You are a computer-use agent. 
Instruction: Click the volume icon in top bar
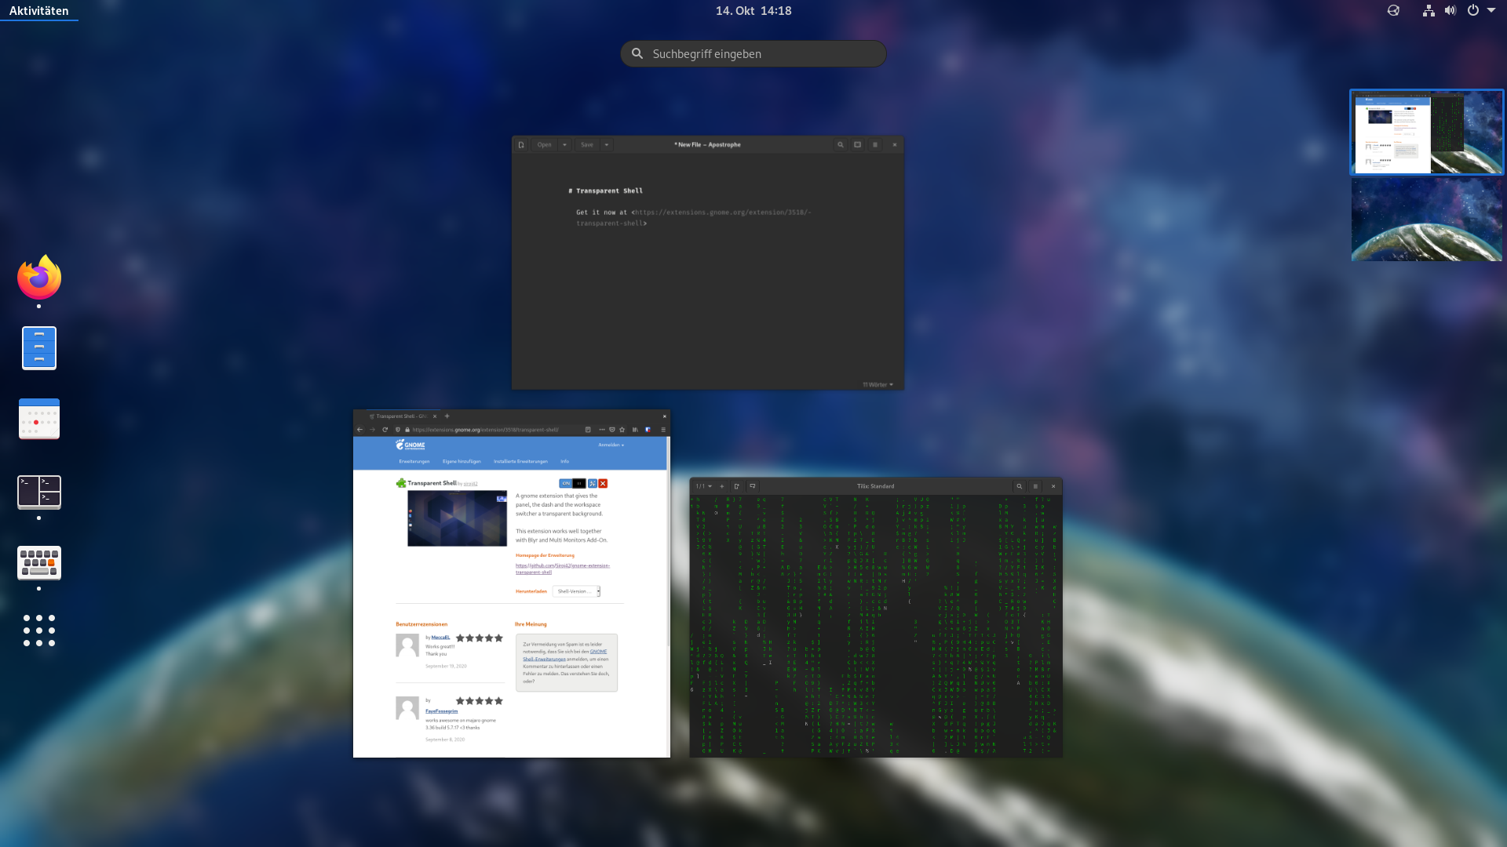[x=1450, y=10]
